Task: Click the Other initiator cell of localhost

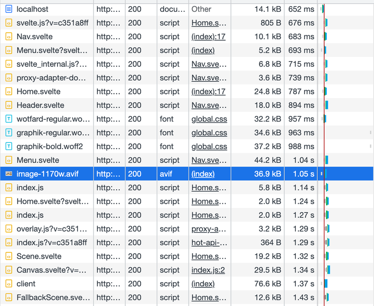Action: click(209, 9)
